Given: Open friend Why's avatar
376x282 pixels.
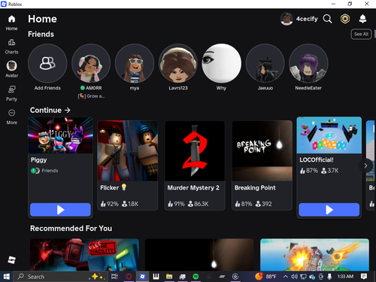Looking at the screenshot, I should point(222,63).
